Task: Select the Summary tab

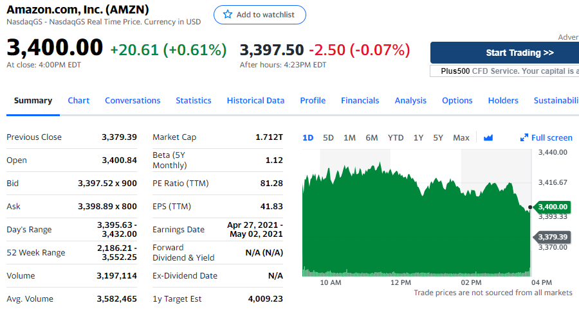Action: tap(33, 101)
